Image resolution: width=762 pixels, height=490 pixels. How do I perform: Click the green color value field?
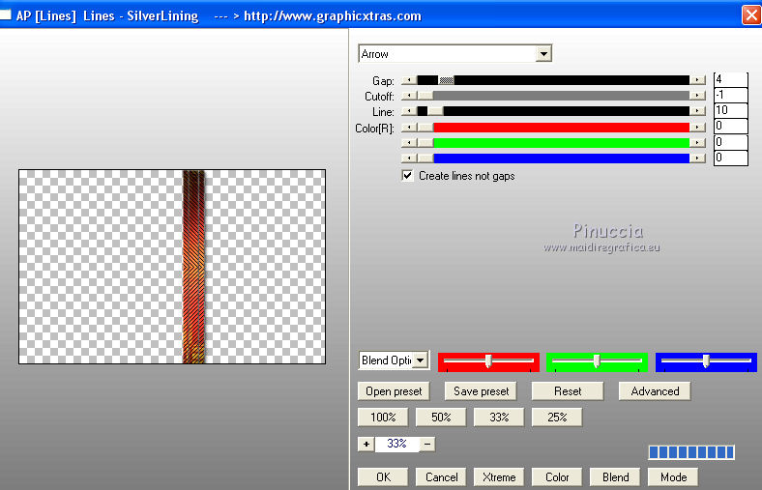click(x=730, y=142)
